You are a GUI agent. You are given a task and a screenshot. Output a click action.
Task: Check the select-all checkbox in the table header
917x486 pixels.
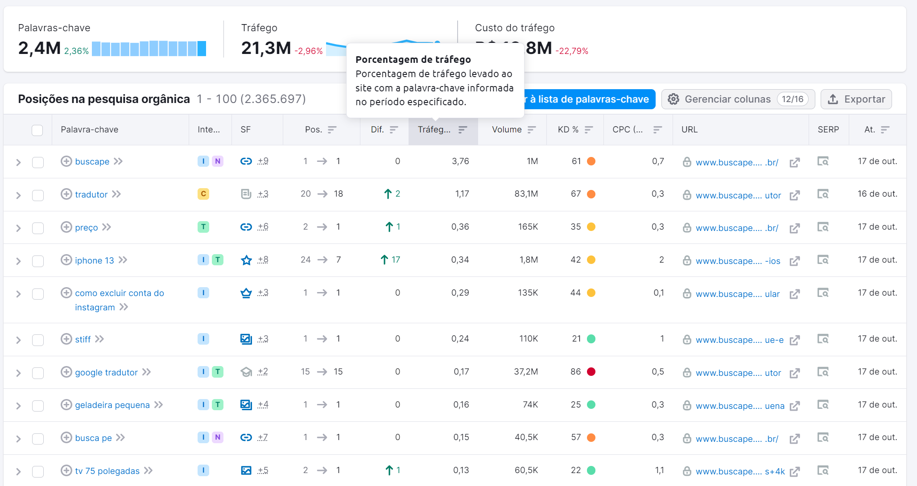coord(38,130)
